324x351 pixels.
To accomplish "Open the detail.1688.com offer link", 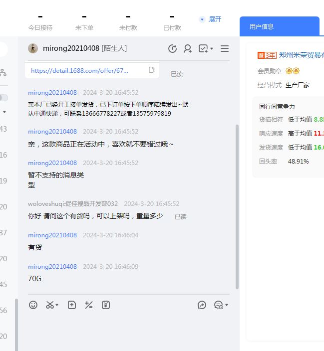I will [x=80, y=71].
